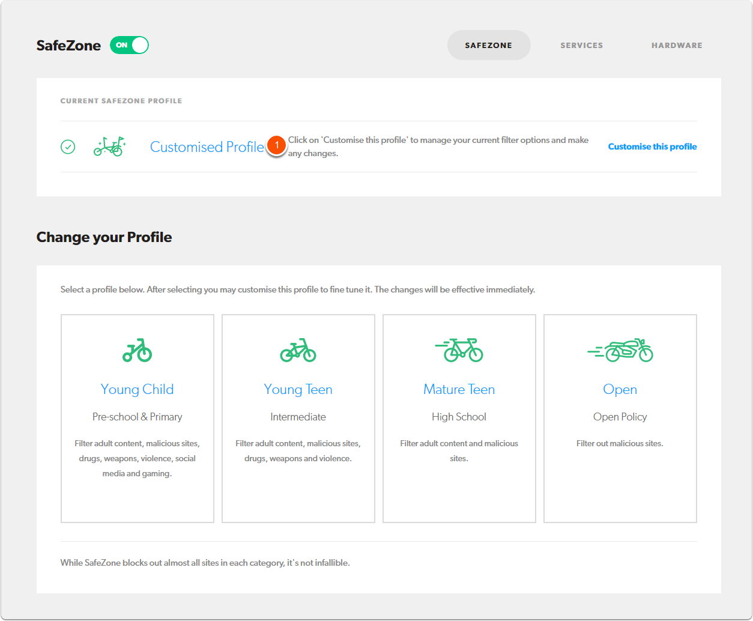Screen dimensions: 753x621
Task: Click the Young Teen bicycle icon
Action: (x=298, y=350)
